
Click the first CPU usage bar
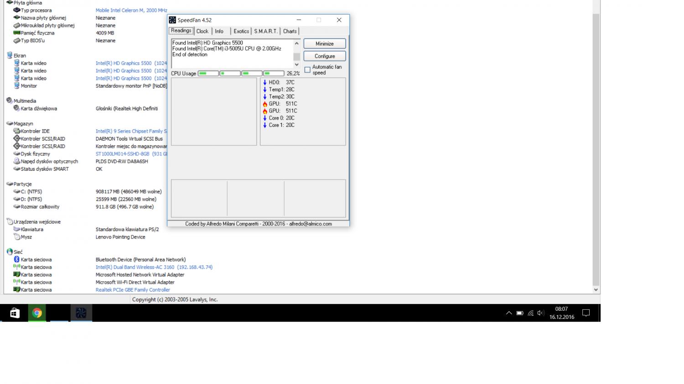click(208, 73)
